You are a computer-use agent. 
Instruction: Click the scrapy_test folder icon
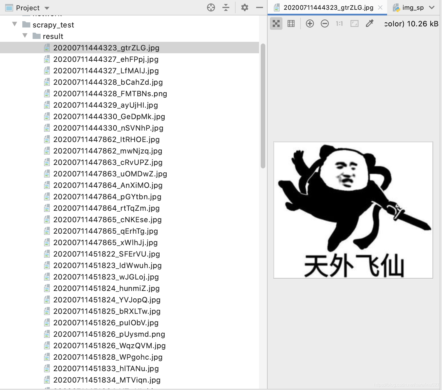[26, 24]
